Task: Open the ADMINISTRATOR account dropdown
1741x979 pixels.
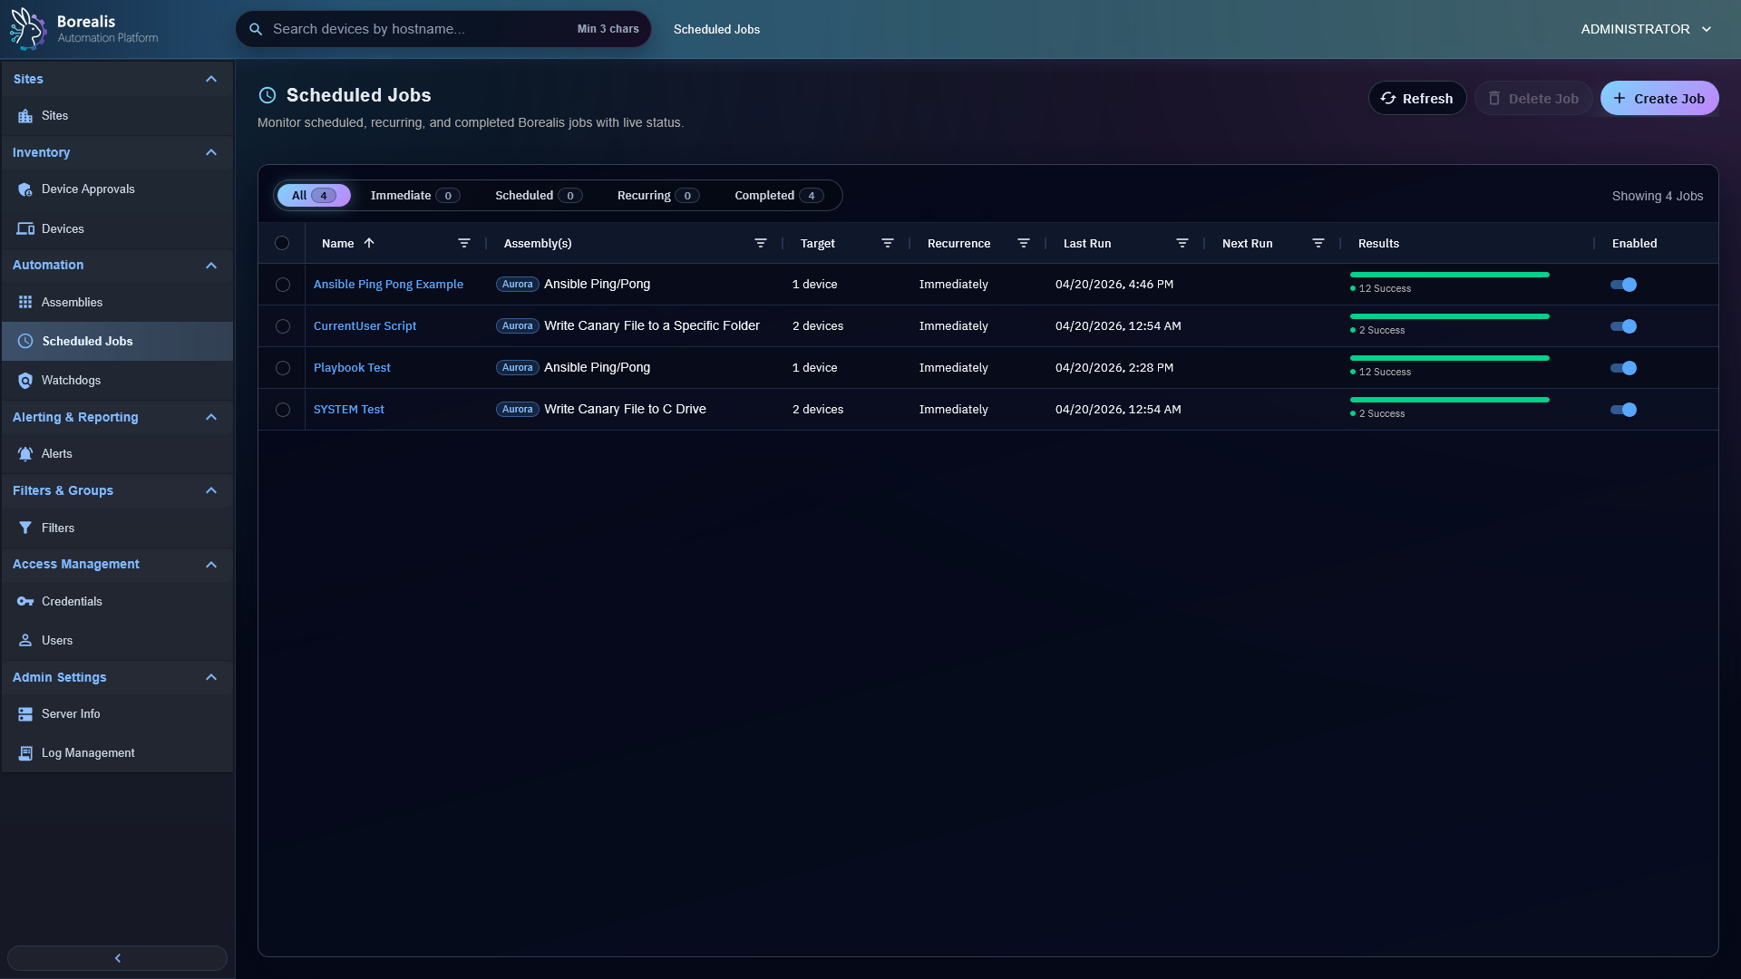Action: [1646, 29]
